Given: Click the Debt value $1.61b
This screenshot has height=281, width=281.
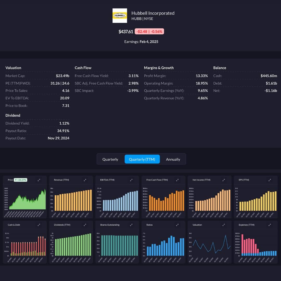Looking at the screenshot, I should click(271, 83).
